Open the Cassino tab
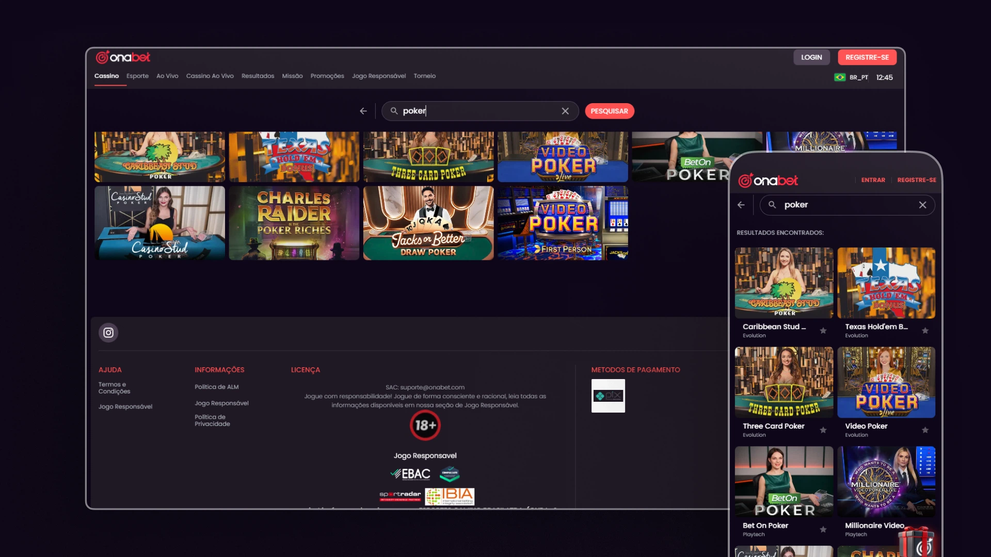 [x=106, y=76]
